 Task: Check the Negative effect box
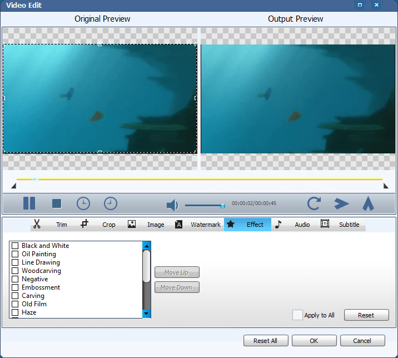tap(15, 279)
